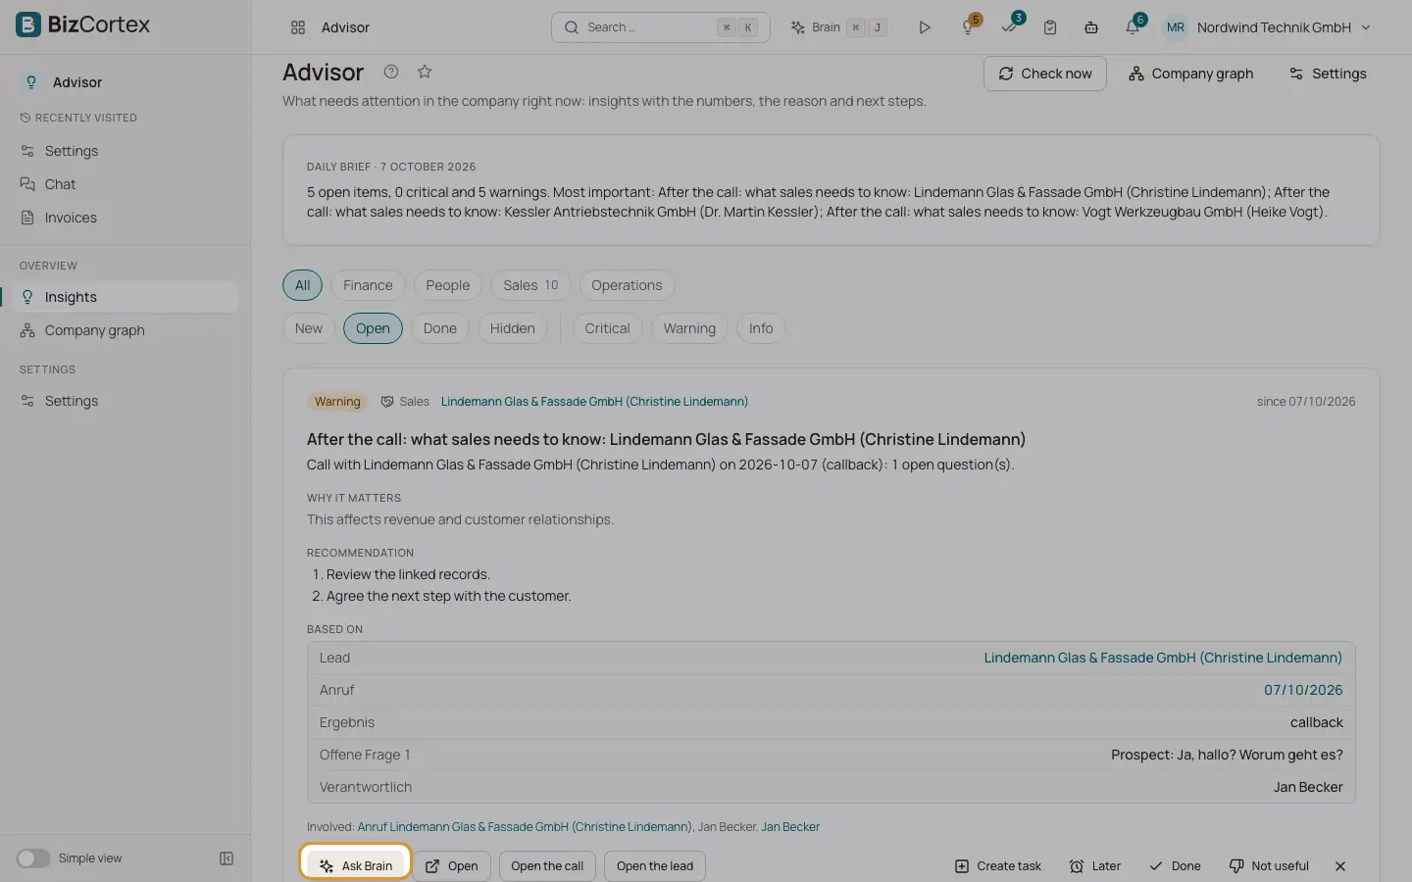The height and width of the screenshot is (882, 1412).
Task: Show only New status insights
Action: coord(309,328)
